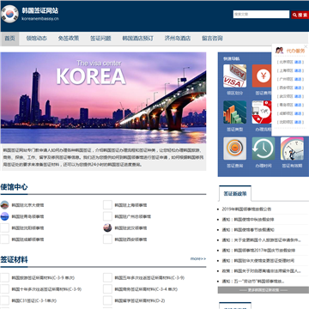Image resolution: width=309 pixels, height=309 pixels.
Task: Open the 济州岛酒店 menu item
Action: pos(178,39)
